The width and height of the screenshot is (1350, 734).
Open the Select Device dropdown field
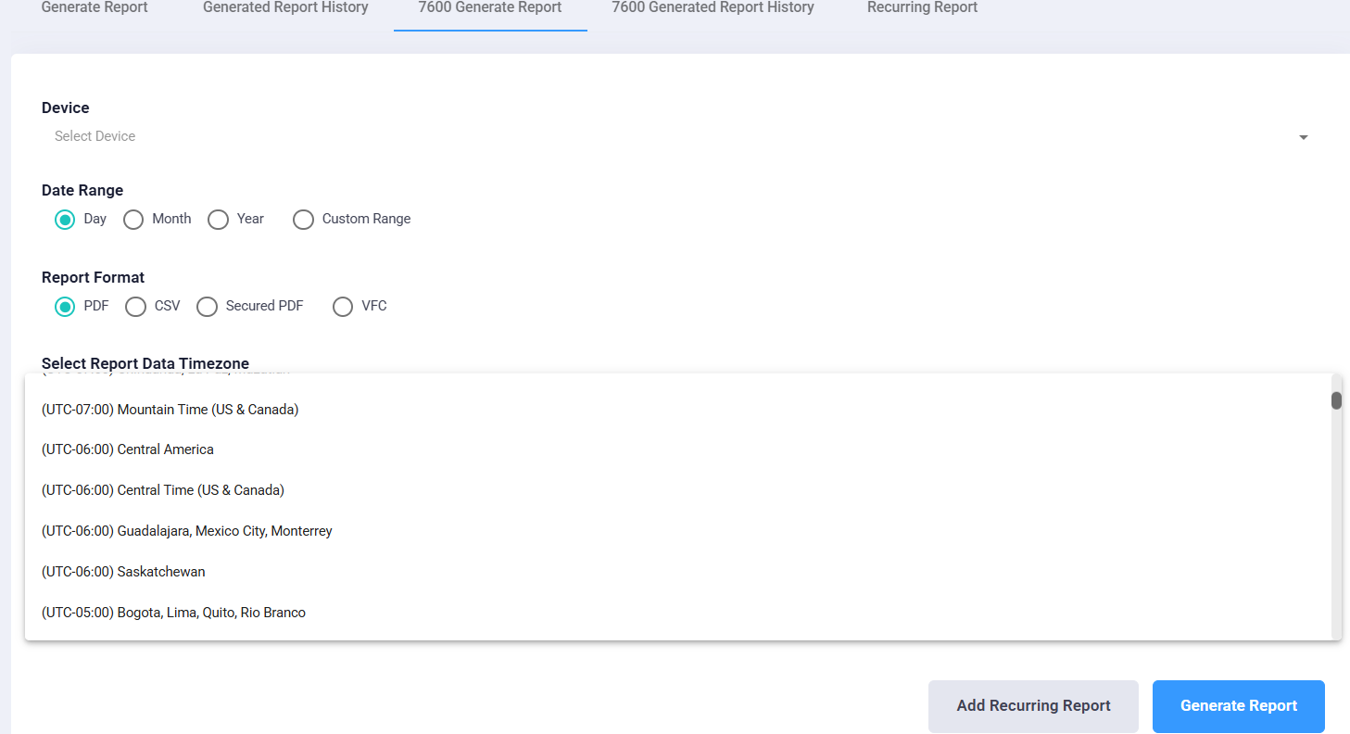pos(680,136)
